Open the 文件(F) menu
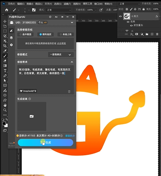 pyautogui.click(x=11, y=4)
